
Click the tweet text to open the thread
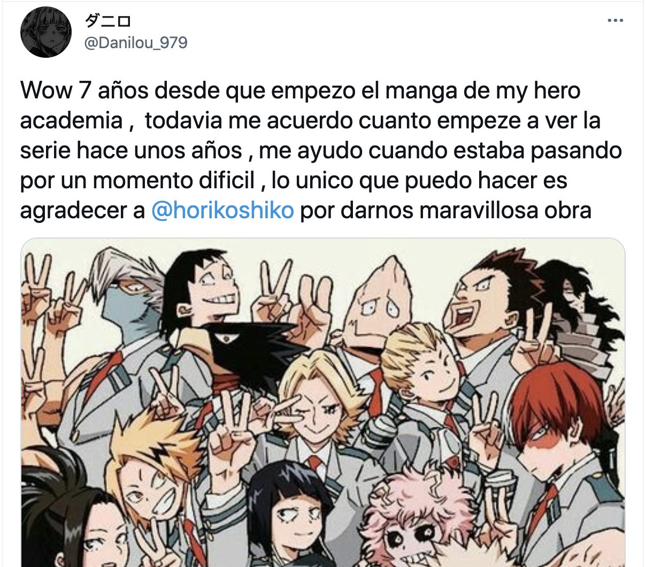(x=321, y=150)
